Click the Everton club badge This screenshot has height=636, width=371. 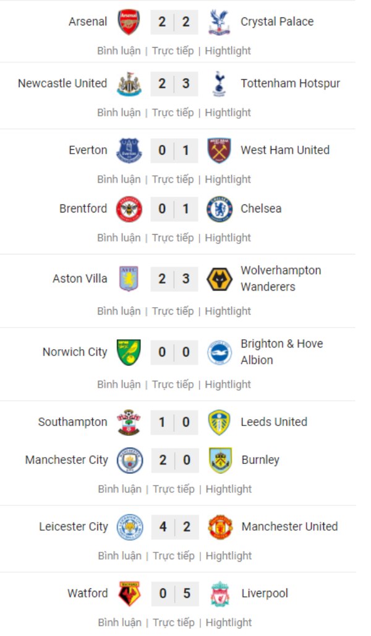click(129, 150)
